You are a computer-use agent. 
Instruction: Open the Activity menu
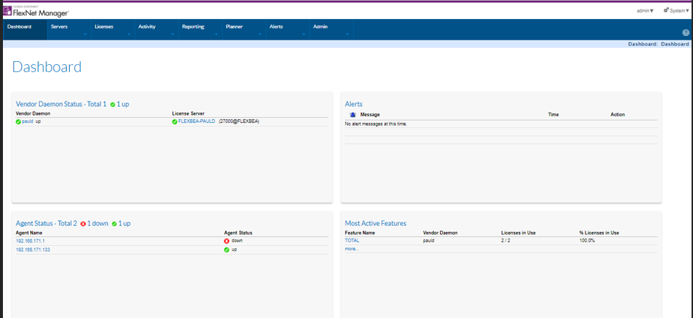[146, 27]
